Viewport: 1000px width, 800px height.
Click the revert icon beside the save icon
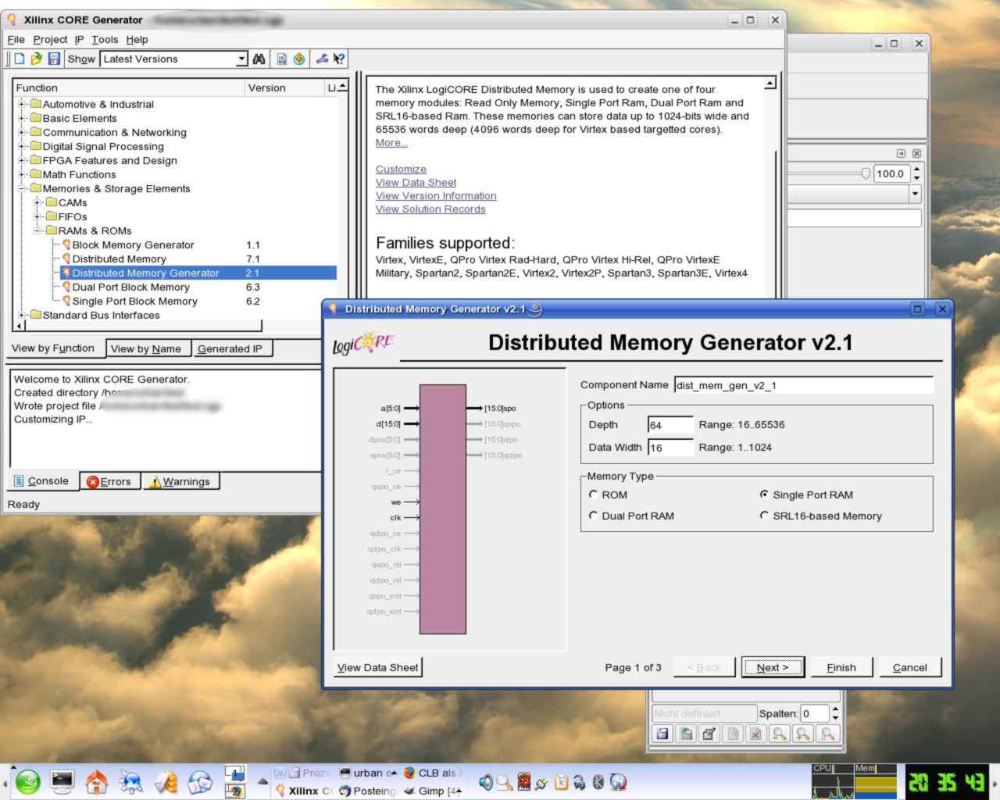[686, 734]
